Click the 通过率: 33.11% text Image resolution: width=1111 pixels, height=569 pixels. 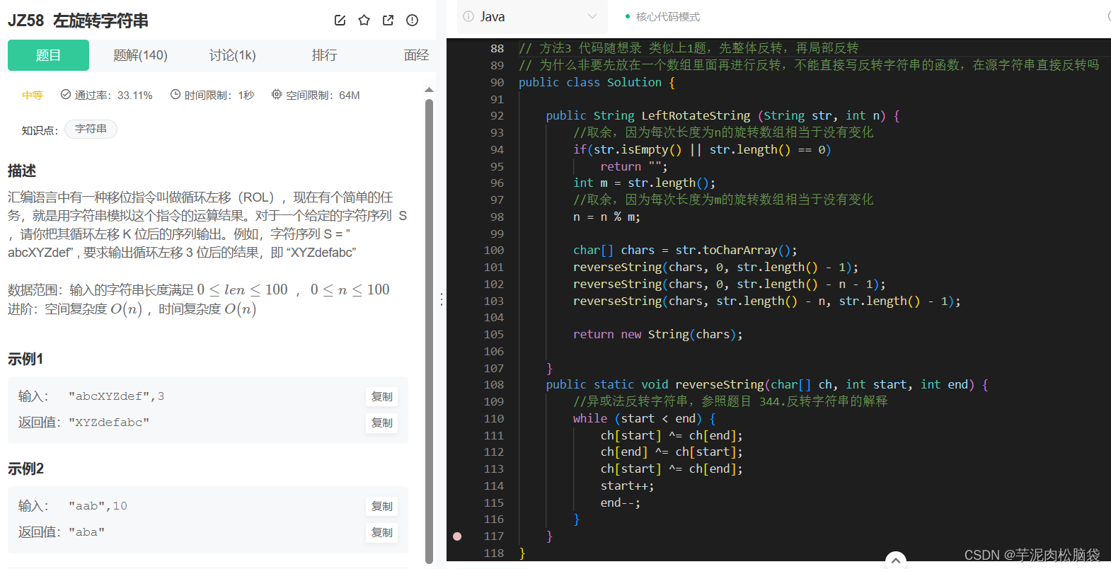coord(113,95)
